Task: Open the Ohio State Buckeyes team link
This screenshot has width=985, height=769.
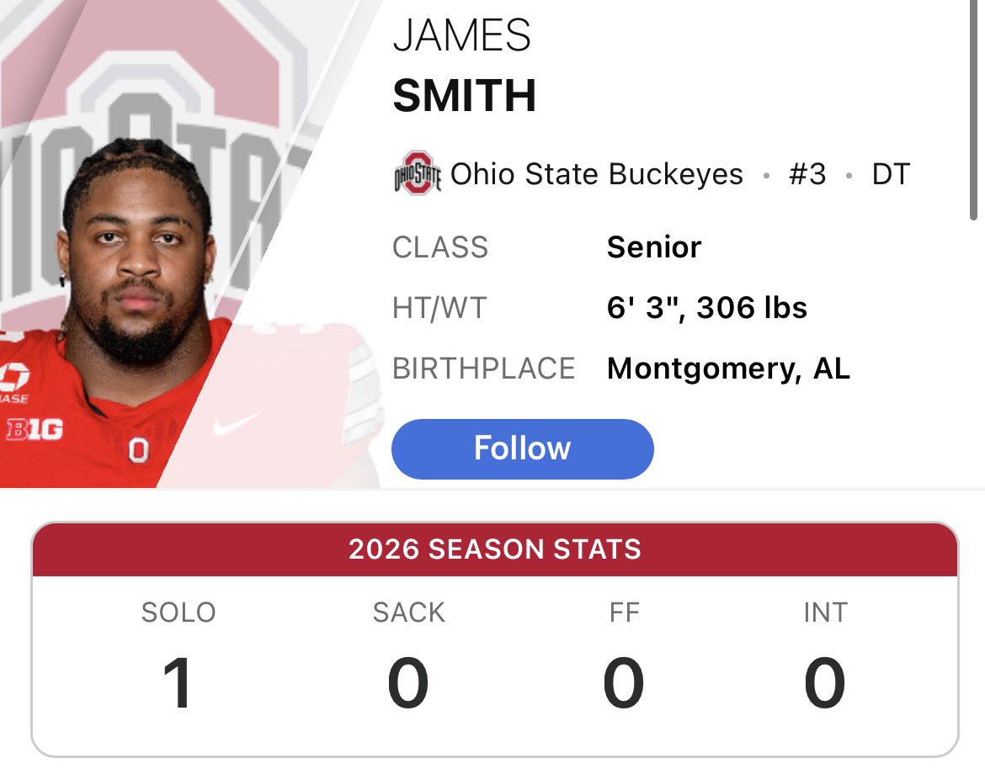Action: point(597,174)
